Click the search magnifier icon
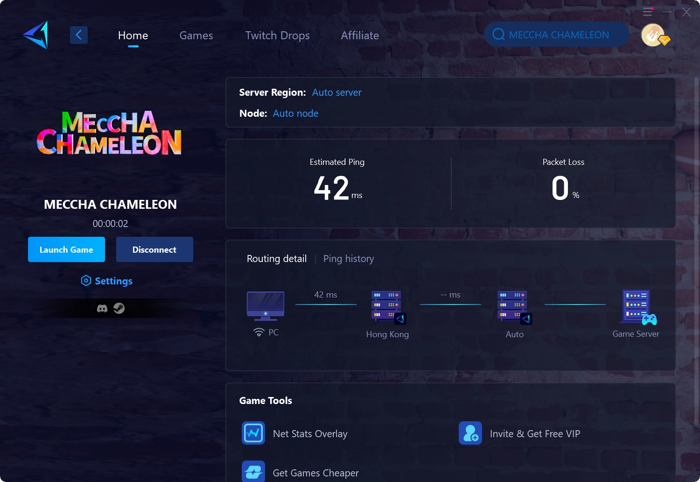 [498, 35]
